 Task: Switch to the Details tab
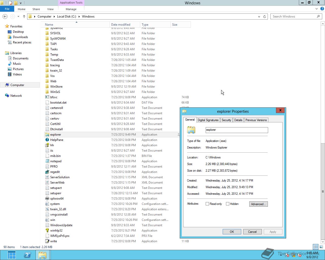(x=238, y=120)
